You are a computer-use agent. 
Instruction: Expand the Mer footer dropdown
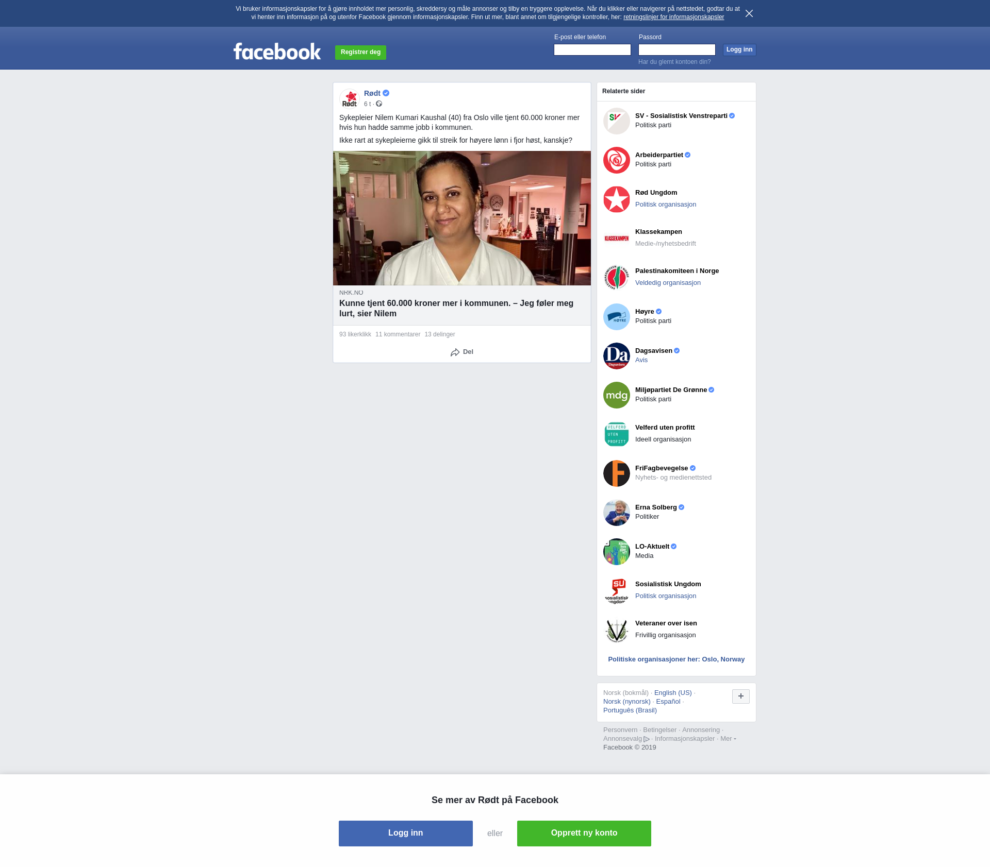click(728, 739)
